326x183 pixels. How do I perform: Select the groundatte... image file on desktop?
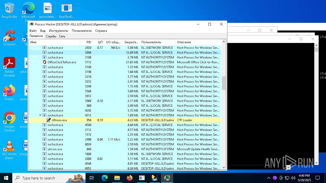(x=48, y=11)
